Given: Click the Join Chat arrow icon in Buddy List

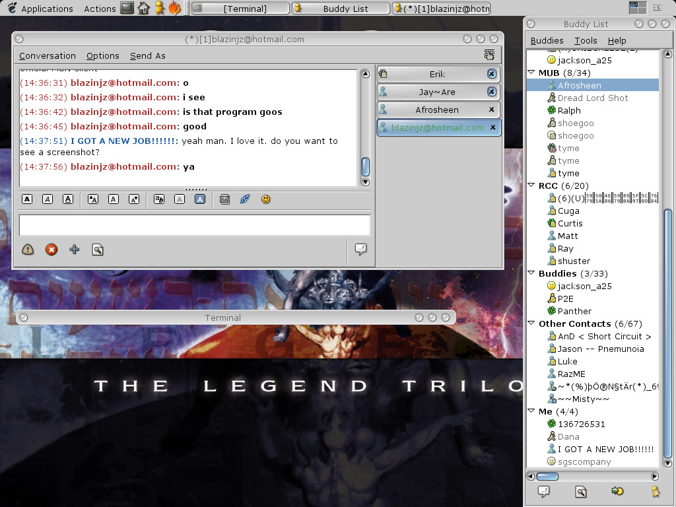Looking at the screenshot, I should pos(617,491).
